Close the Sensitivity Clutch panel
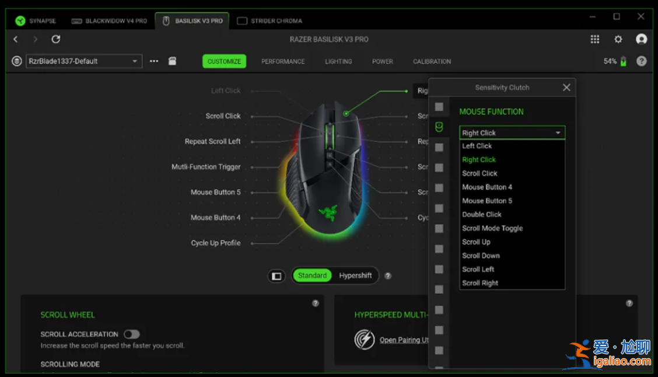The height and width of the screenshot is (377, 658). 566,88
